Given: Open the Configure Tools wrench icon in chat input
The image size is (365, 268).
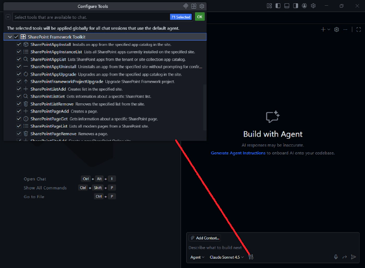Looking at the screenshot, I should (251, 257).
